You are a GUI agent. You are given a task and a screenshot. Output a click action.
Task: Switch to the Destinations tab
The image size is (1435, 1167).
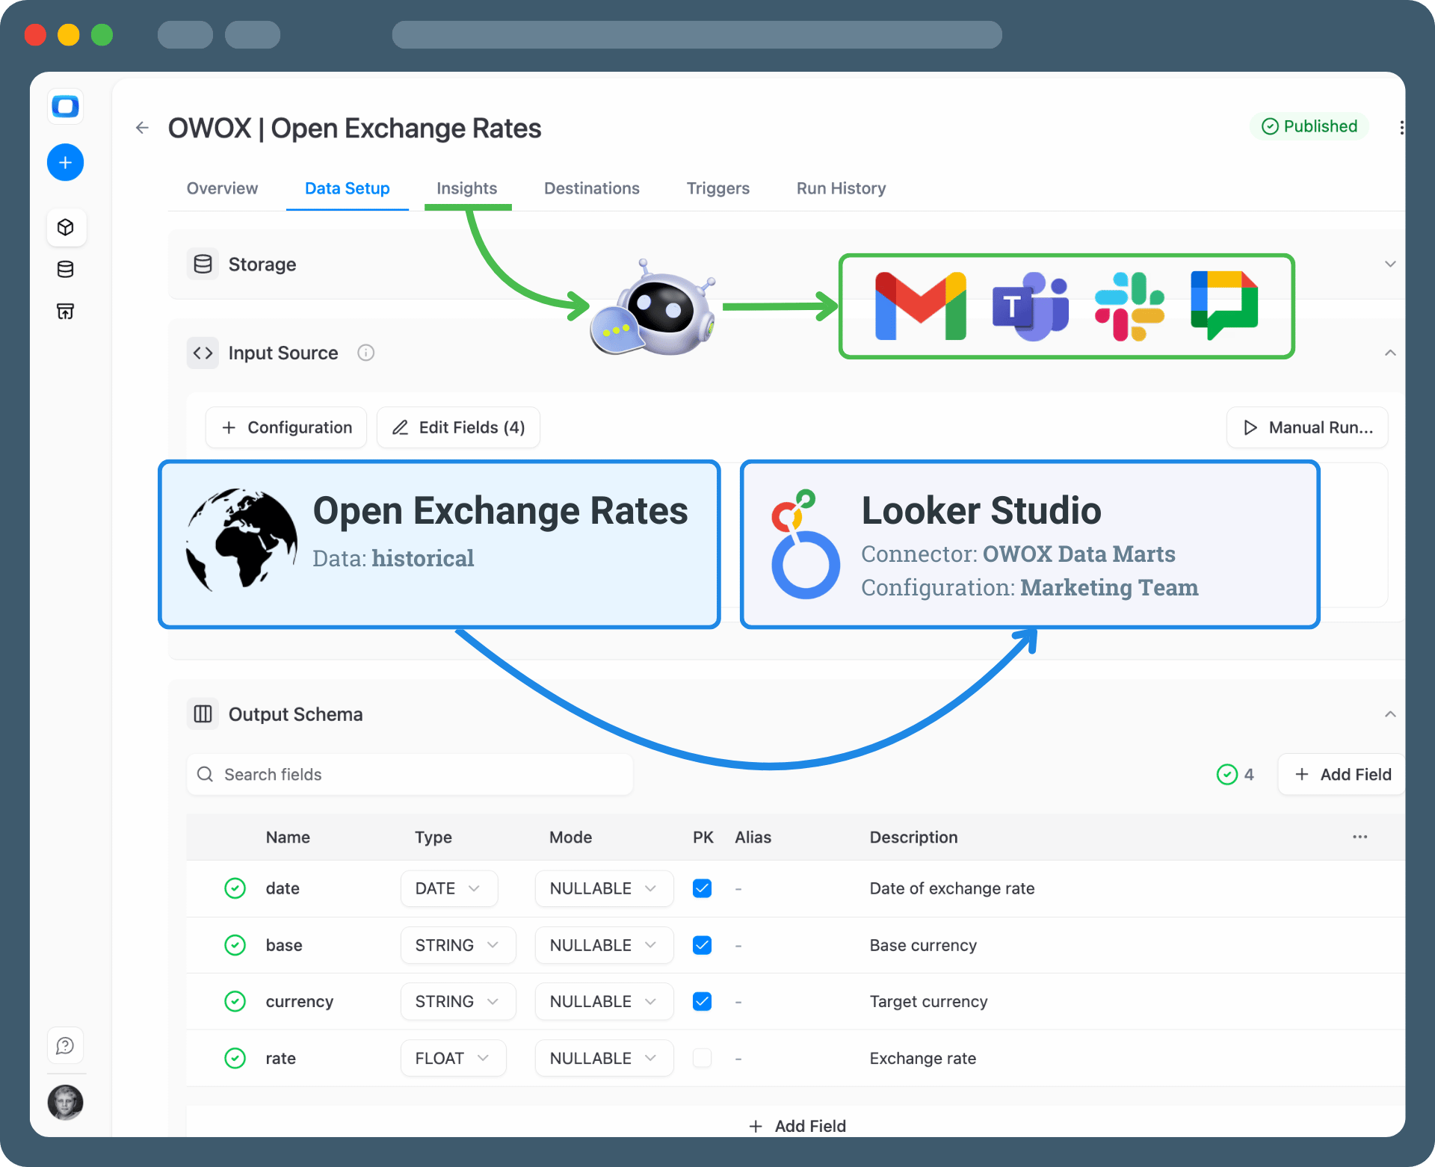pos(591,188)
